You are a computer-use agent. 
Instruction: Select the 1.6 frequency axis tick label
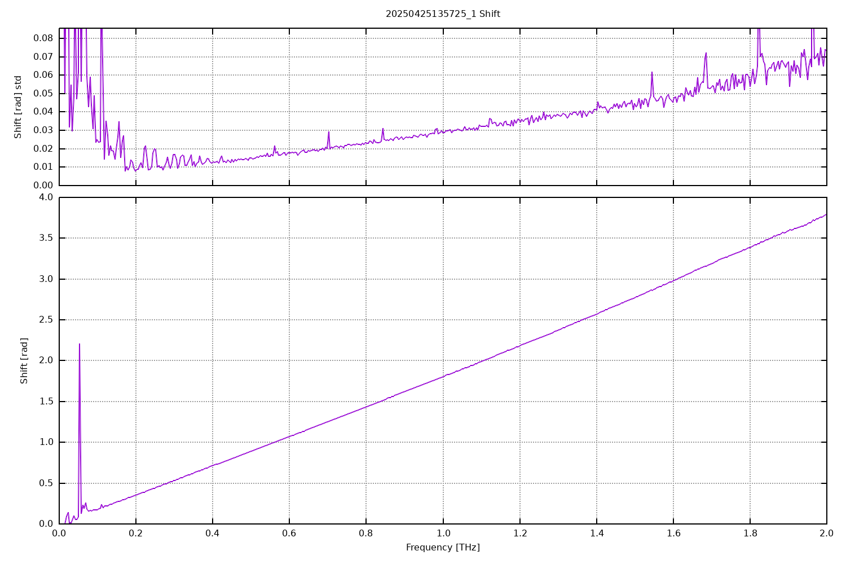[673, 533]
